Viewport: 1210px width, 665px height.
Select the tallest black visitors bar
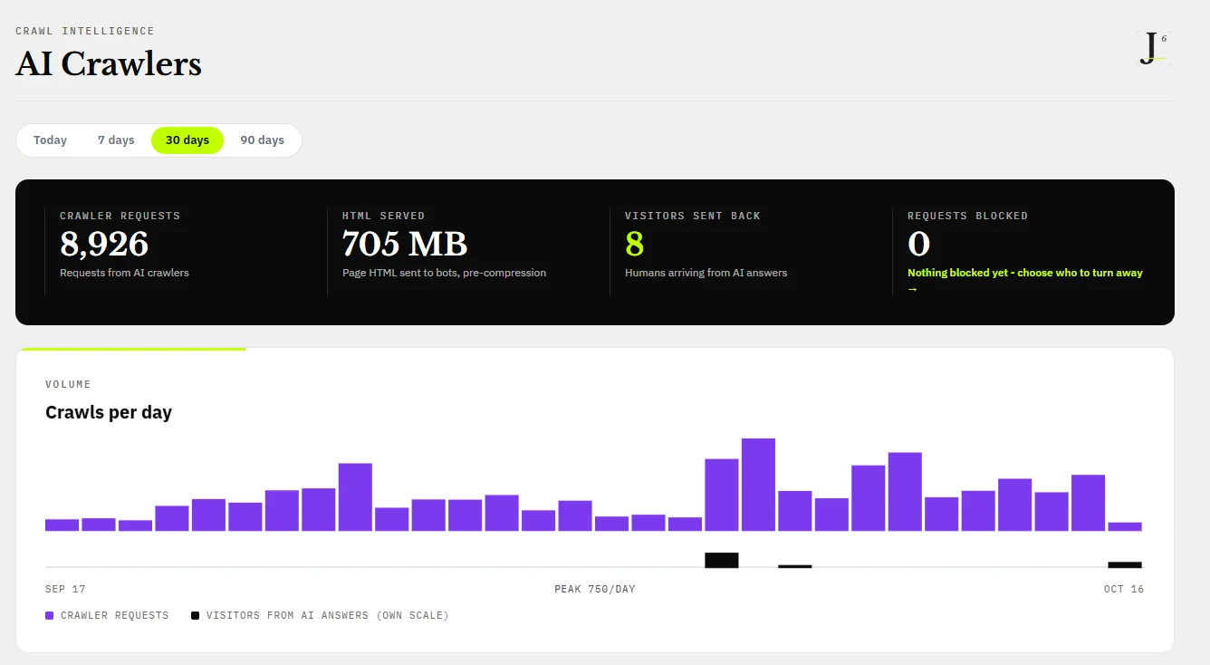click(x=722, y=560)
